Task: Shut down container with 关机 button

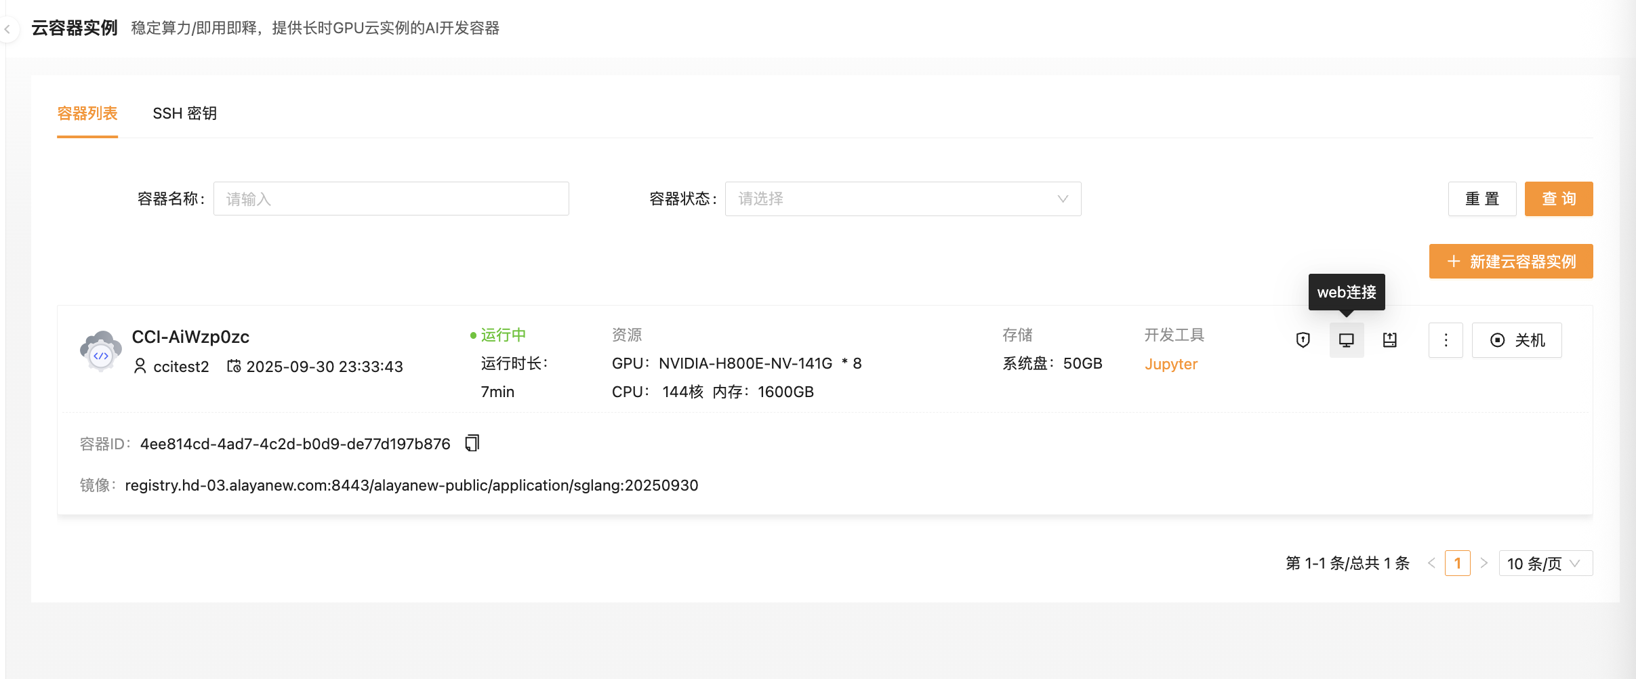Action: coord(1516,340)
